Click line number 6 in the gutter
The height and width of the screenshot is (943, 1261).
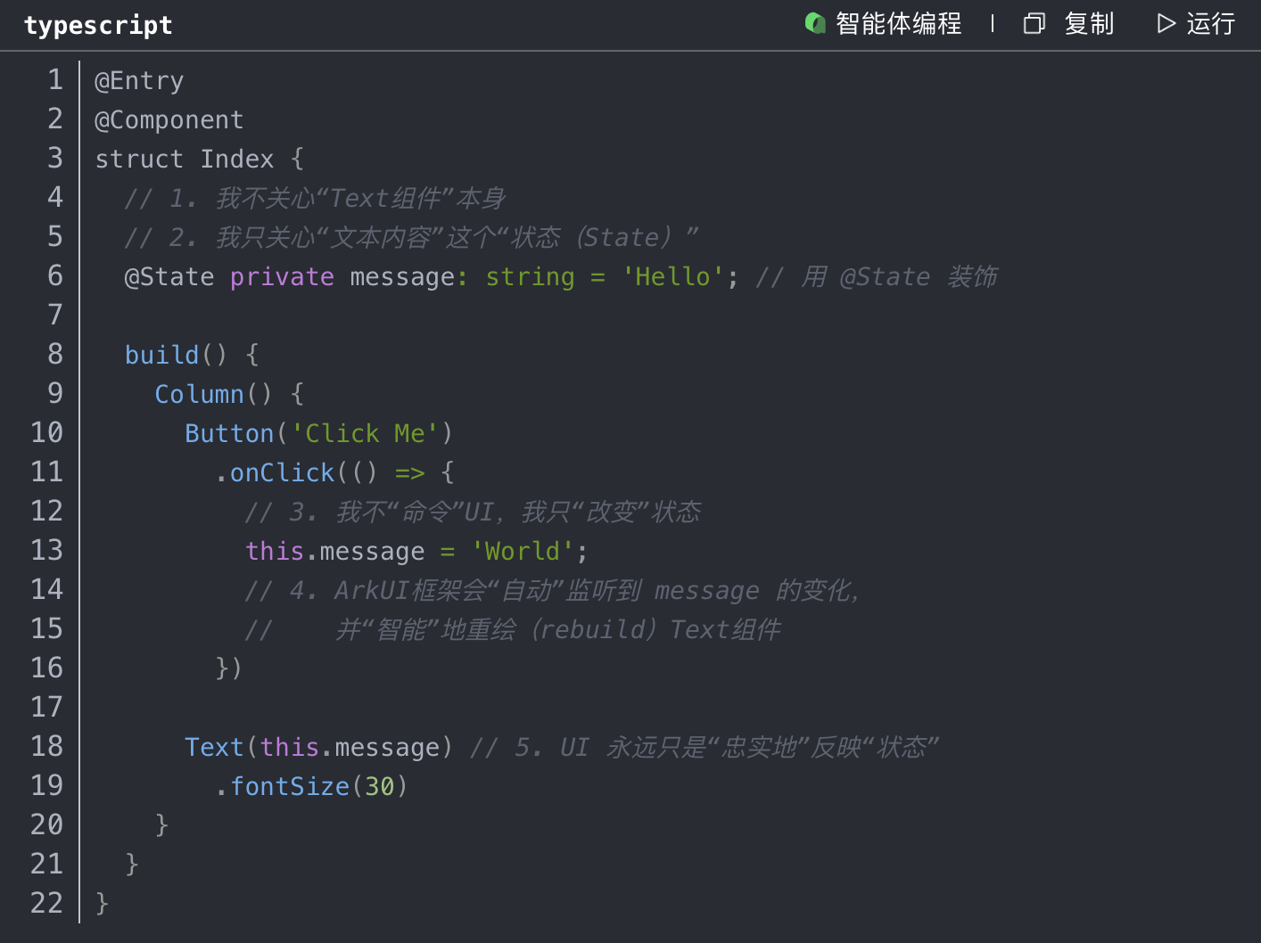tap(55, 276)
